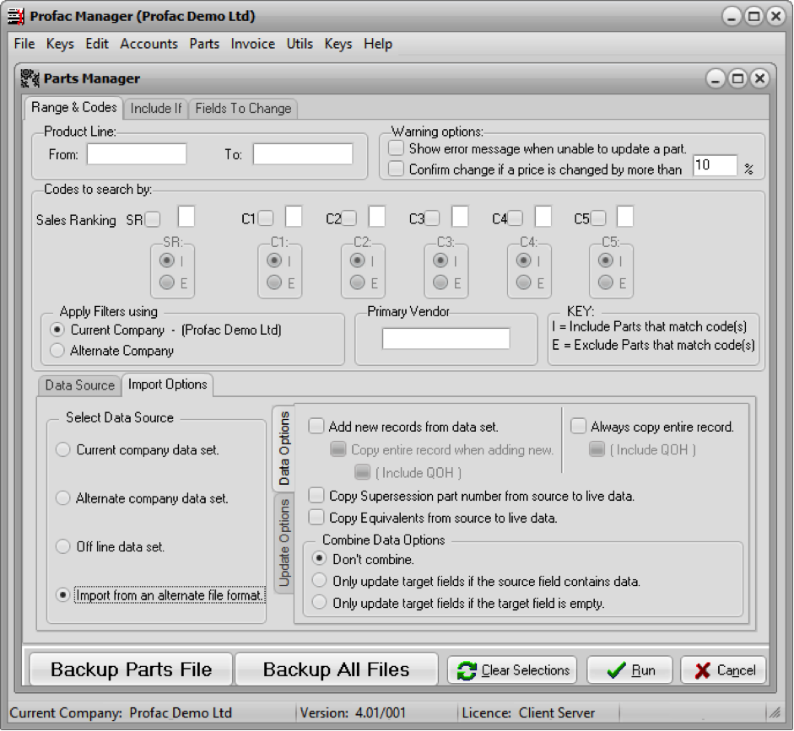Open the Help menu

pyautogui.click(x=378, y=44)
